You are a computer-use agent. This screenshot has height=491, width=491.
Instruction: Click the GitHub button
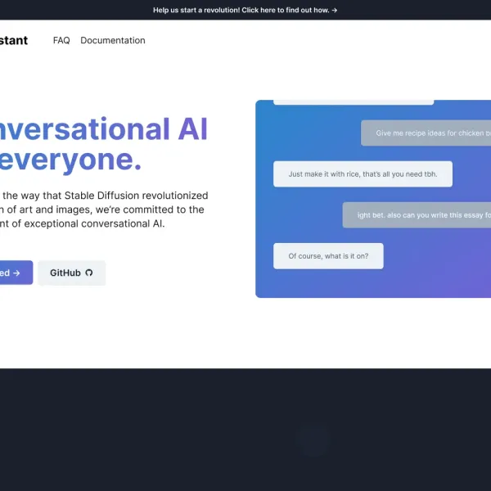point(72,273)
